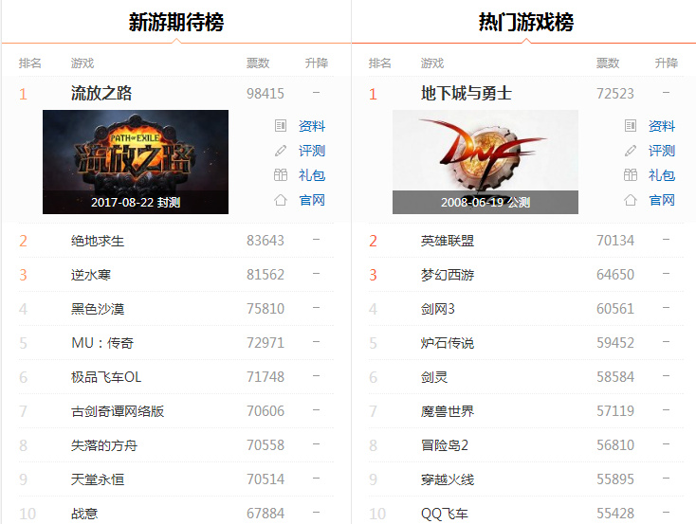The image size is (696, 524).
Task: Click the 官网 home icon under 地下城与勇士
Action: [x=631, y=200]
